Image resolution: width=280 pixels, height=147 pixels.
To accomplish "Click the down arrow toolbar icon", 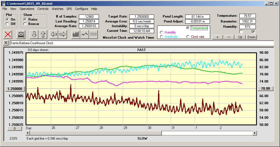I will click(x=34, y=34).
